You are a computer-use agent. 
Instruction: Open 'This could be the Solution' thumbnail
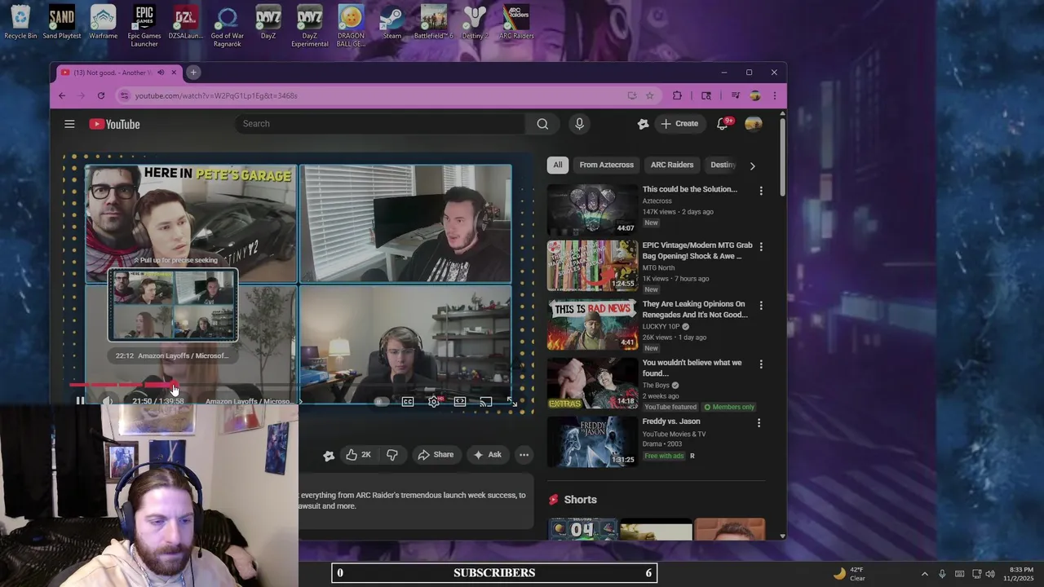pos(592,209)
